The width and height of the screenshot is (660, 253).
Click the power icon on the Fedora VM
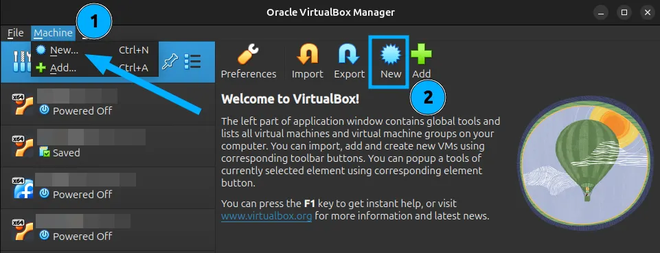(44, 194)
